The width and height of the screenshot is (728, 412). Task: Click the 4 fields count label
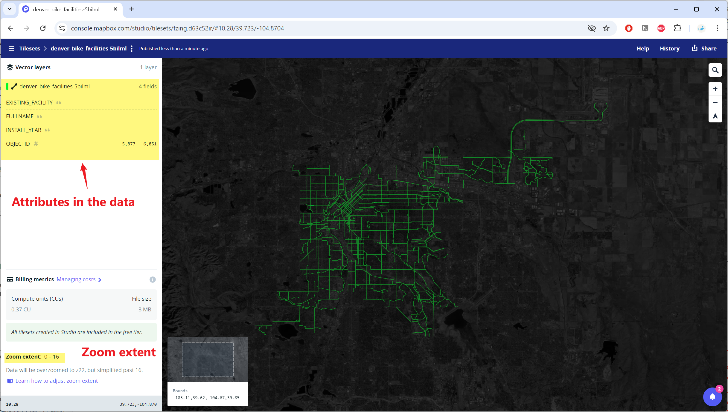[148, 87]
